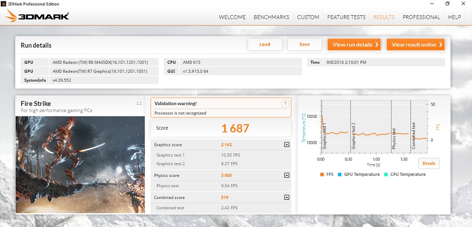472x227 pixels.
Task: Open chart Details button
Action: click(429, 163)
